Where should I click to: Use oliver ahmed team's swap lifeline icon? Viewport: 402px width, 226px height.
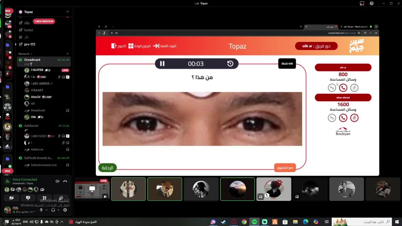point(332,118)
